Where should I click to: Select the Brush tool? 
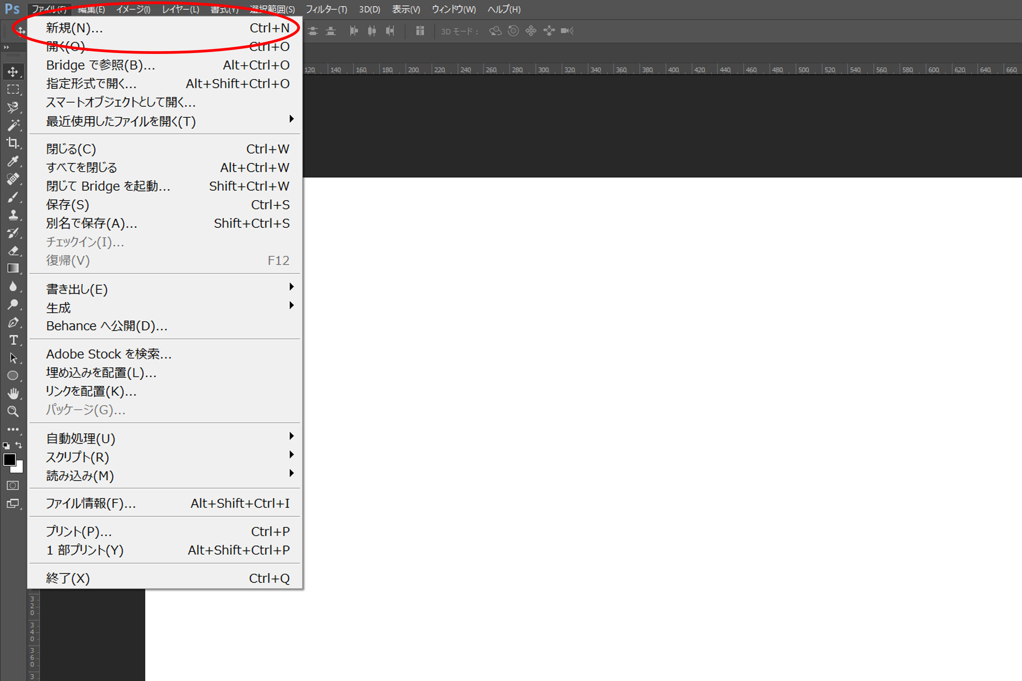(13, 197)
